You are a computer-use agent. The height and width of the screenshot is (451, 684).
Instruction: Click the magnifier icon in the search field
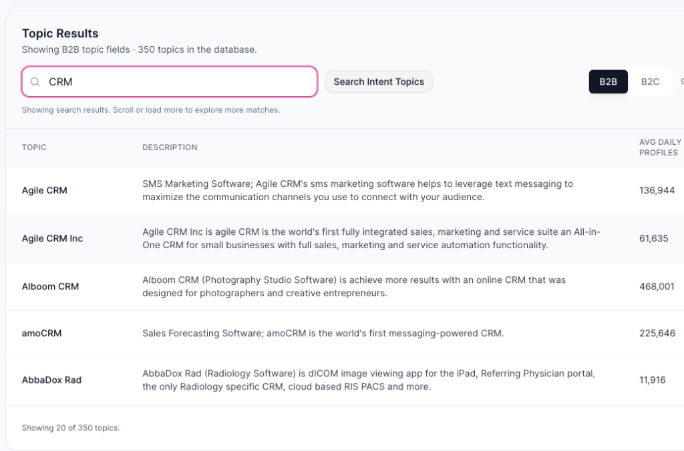click(35, 82)
